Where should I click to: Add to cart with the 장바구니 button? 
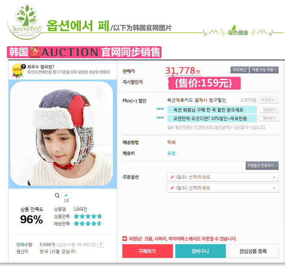pyautogui.click(x=201, y=251)
